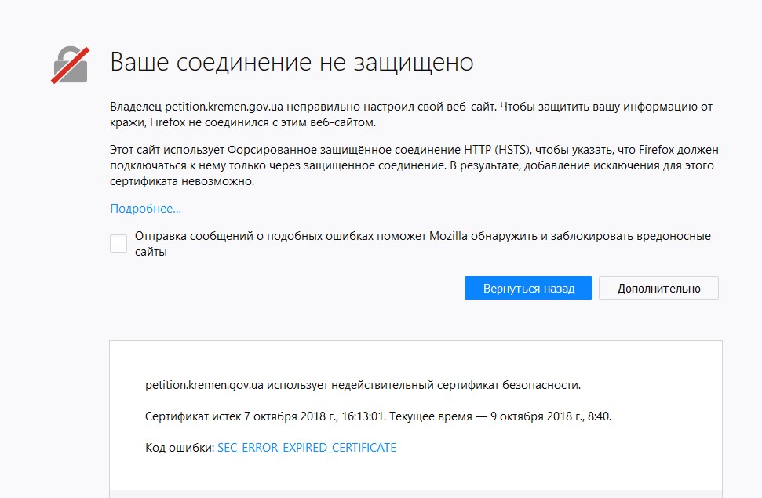Enable the error reporting checkbox
The height and width of the screenshot is (498, 762).
[x=118, y=243]
